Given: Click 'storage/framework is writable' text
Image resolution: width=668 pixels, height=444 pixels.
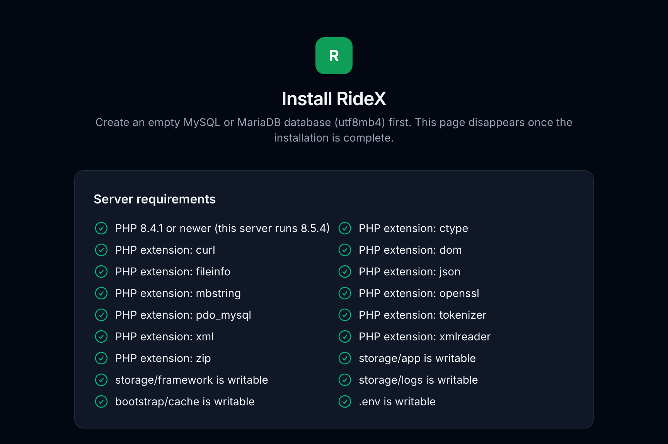Looking at the screenshot, I should (x=191, y=380).
